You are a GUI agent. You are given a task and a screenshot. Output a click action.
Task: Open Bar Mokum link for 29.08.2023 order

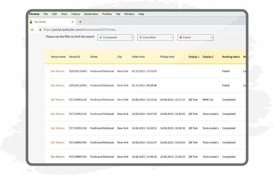point(58,100)
